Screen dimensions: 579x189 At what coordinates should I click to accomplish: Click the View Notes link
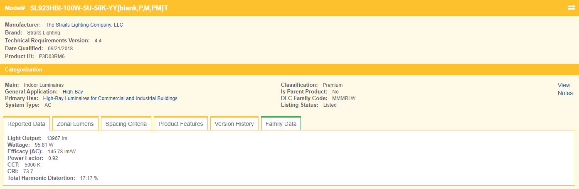tap(565, 89)
